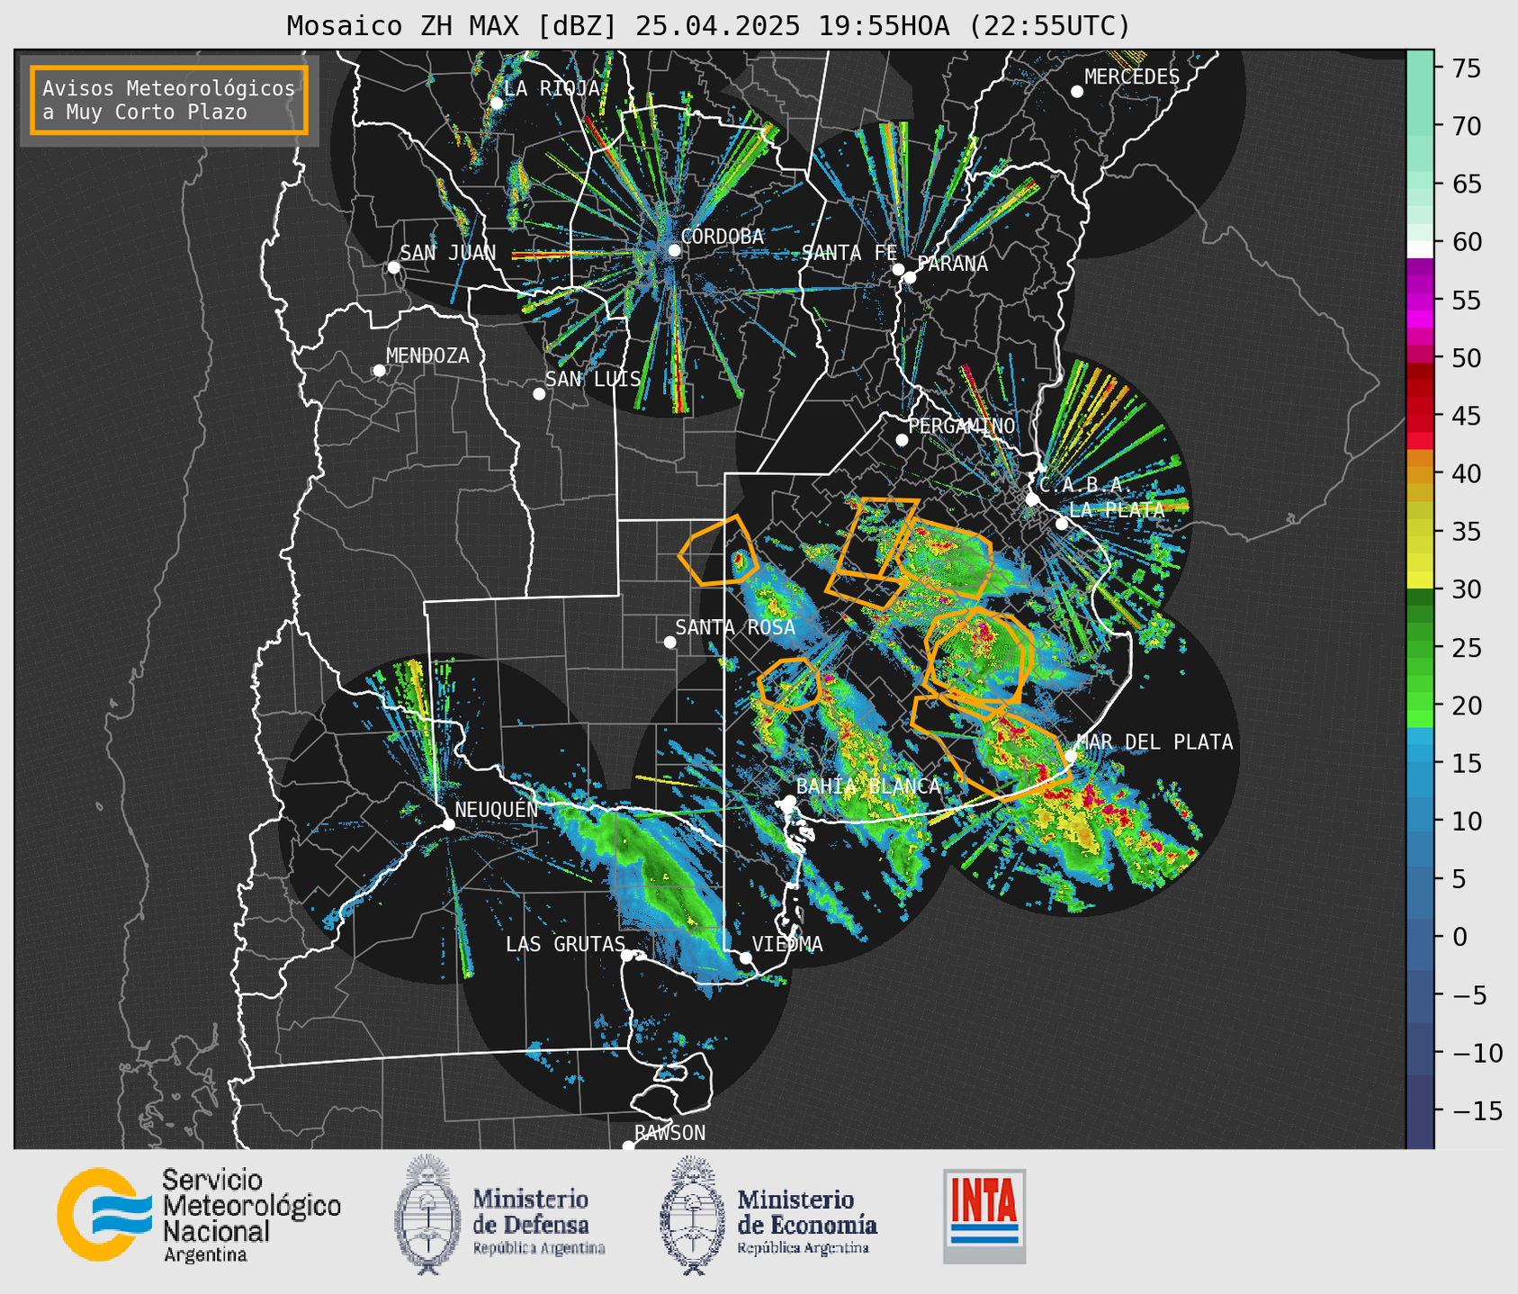Click the orange warning polygon northwest of Santa Rosa
Viewport: 1518px width, 1294px height.
718,551
